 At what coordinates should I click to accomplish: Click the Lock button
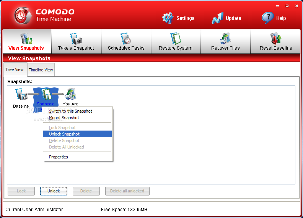[x=21, y=191]
